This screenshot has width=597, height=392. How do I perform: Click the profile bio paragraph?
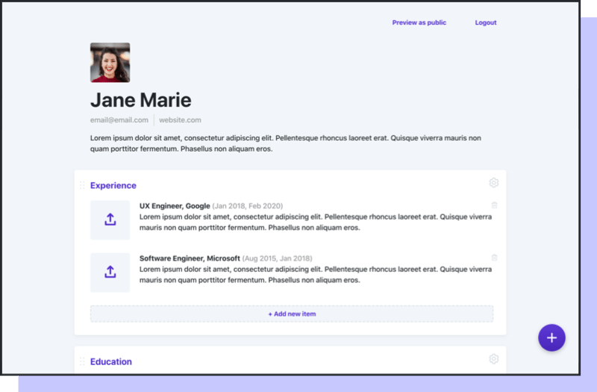pos(285,143)
